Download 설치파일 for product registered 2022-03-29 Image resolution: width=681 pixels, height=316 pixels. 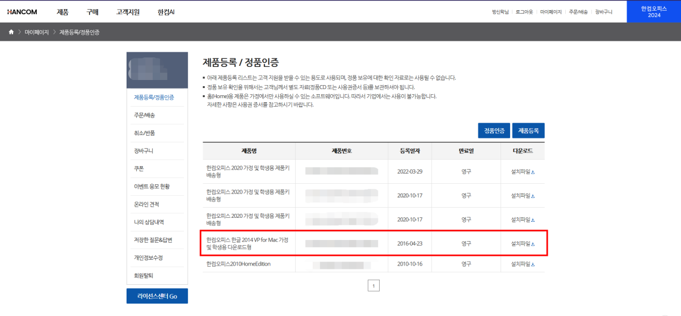[x=523, y=171]
